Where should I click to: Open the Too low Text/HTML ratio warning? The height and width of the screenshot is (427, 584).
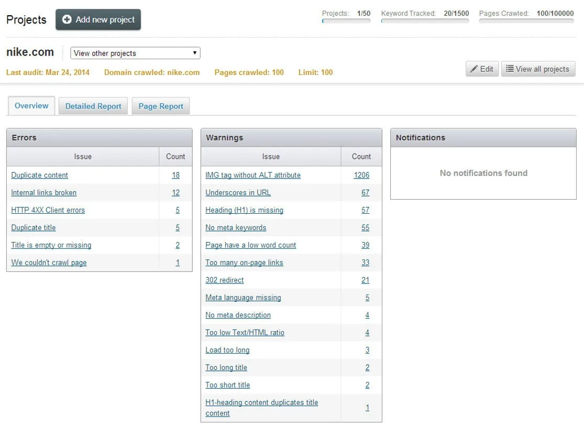click(x=245, y=333)
